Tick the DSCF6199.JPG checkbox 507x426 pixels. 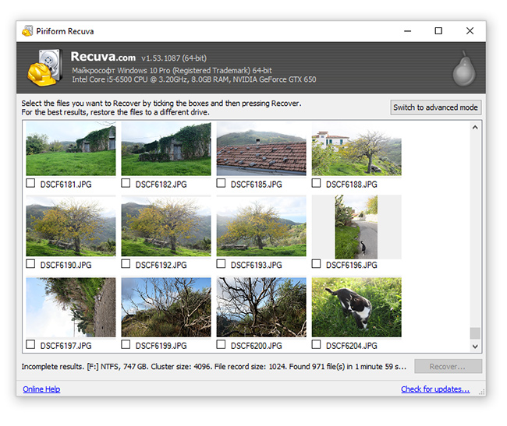click(126, 345)
